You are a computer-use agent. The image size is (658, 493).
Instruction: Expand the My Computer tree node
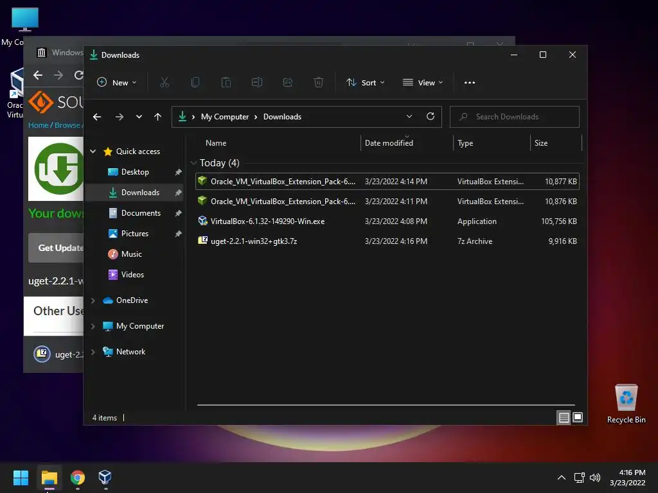[93, 326]
